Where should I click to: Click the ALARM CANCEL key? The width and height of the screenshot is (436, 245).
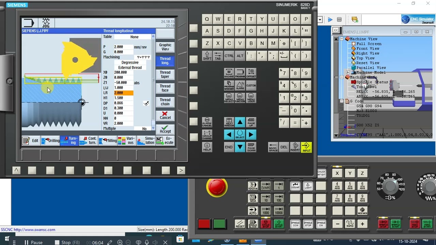coord(207,122)
